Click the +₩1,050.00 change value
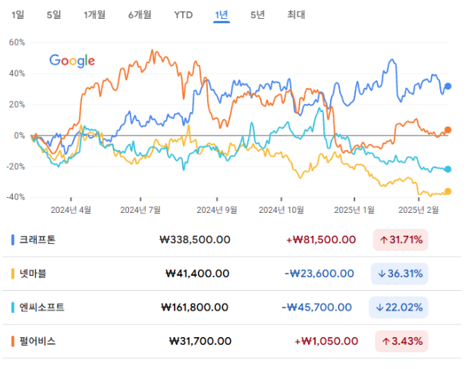Image resolution: width=475 pixels, height=369 pixels. coord(326,342)
